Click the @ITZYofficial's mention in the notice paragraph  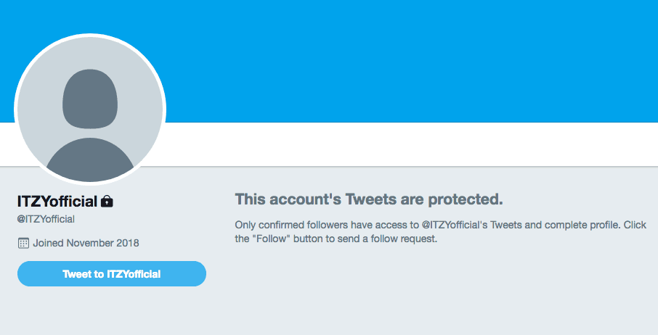pos(455,225)
